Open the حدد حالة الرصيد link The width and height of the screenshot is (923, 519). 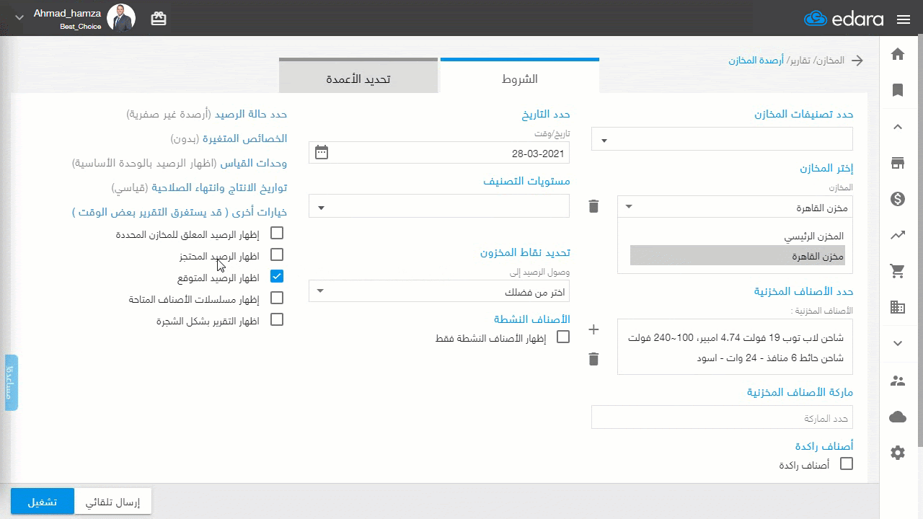click(250, 115)
